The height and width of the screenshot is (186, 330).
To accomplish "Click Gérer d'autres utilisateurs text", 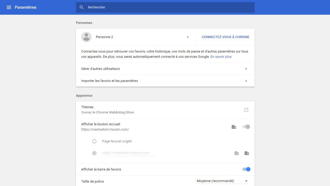I will coord(100,69).
